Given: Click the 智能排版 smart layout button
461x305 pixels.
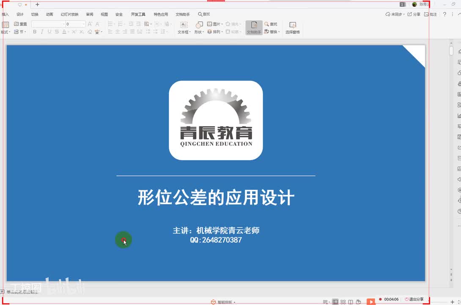Looking at the screenshot, I should pyautogui.click(x=223, y=302).
